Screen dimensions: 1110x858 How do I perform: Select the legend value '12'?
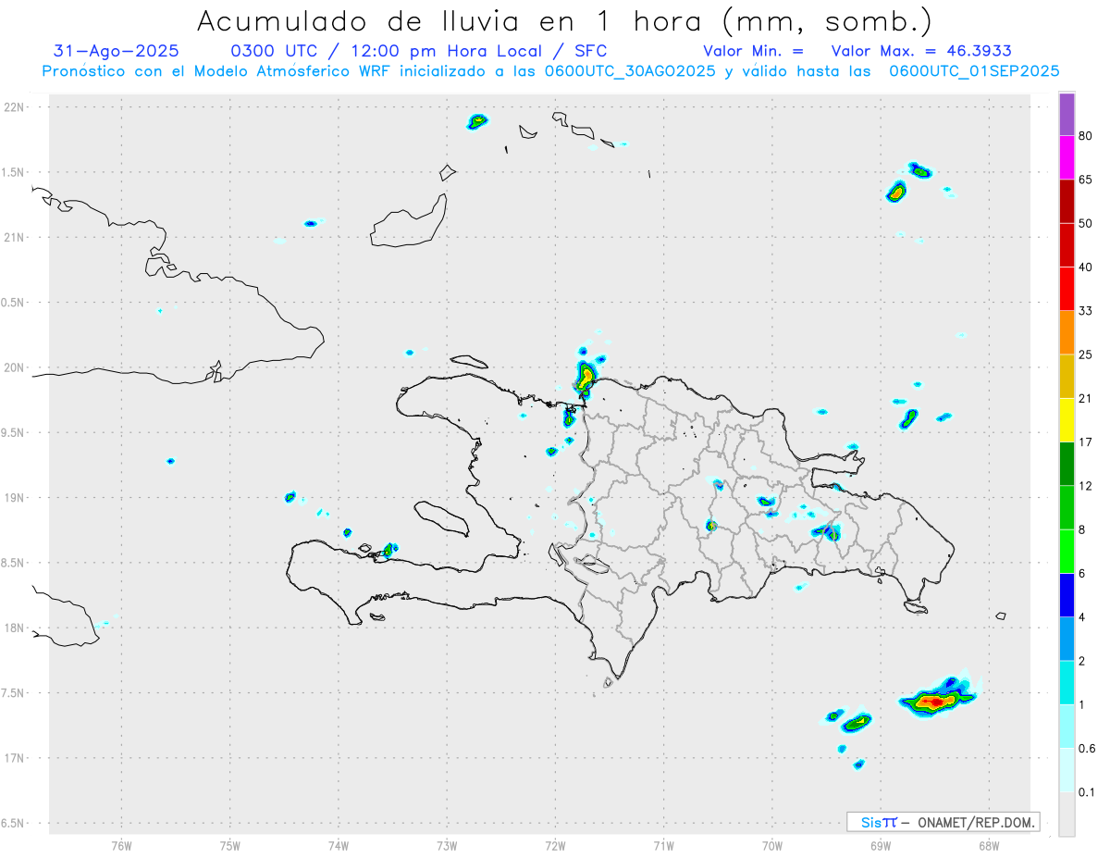(x=1085, y=486)
